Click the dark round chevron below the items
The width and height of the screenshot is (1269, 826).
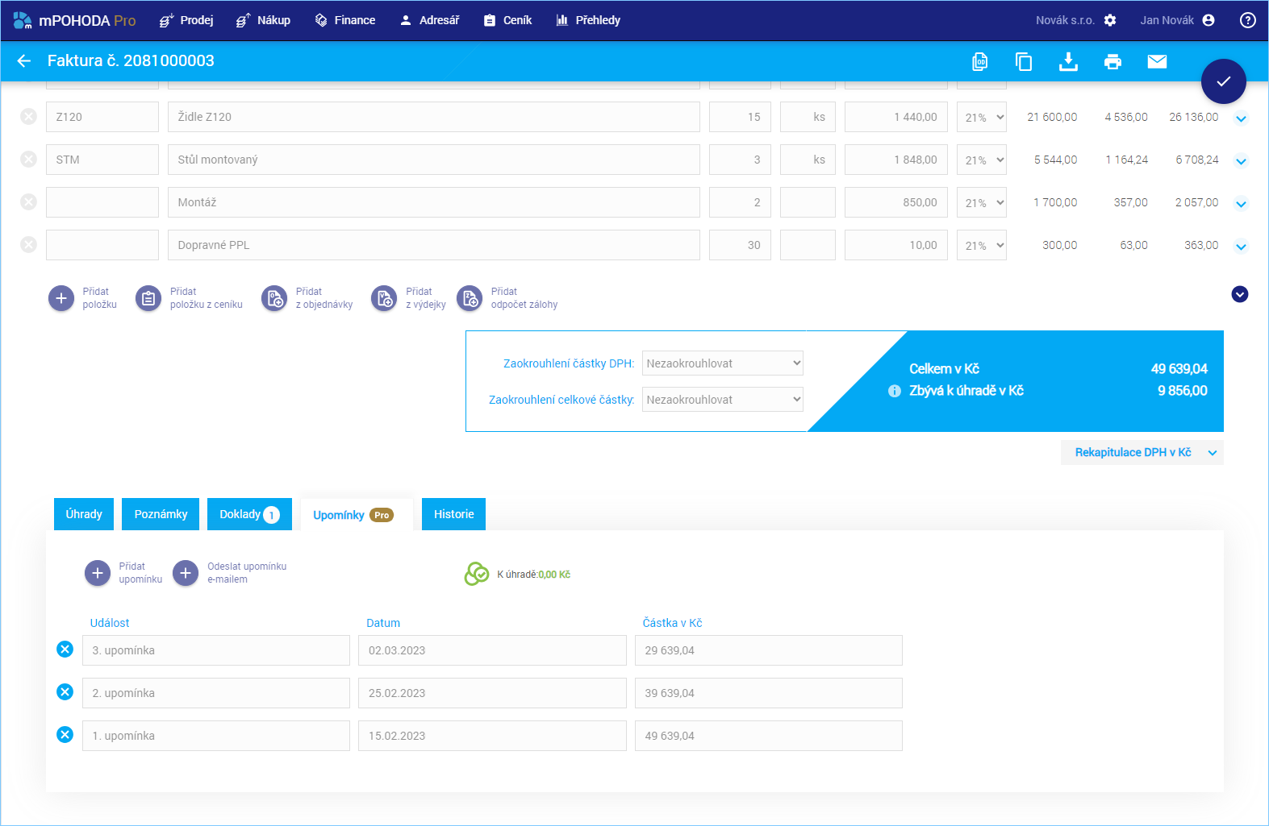coord(1240,294)
